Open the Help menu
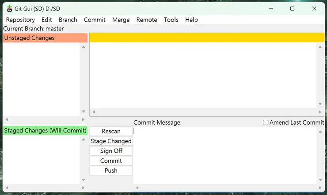The height and width of the screenshot is (195, 327). click(x=191, y=20)
